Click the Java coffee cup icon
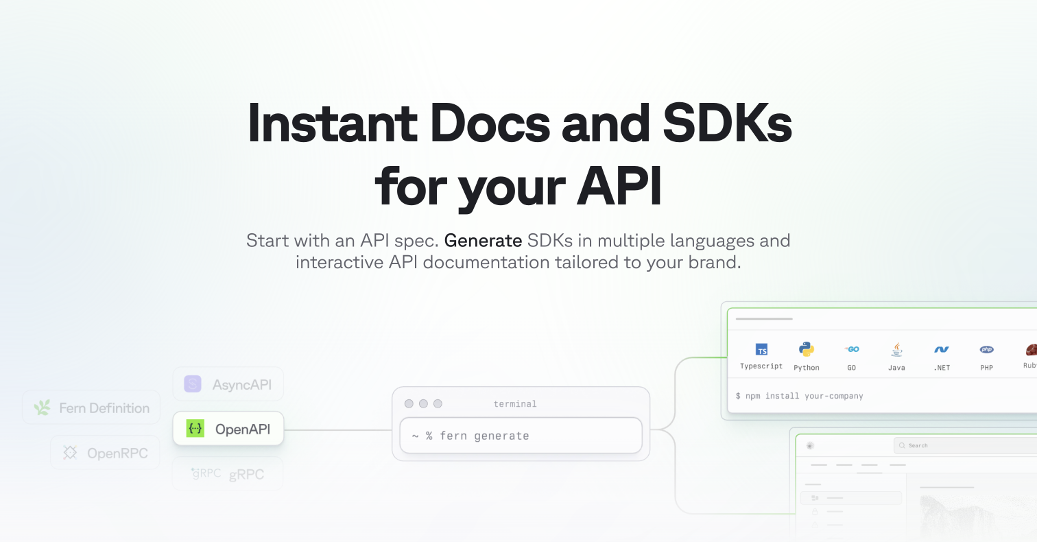1037x542 pixels. [896, 349]
